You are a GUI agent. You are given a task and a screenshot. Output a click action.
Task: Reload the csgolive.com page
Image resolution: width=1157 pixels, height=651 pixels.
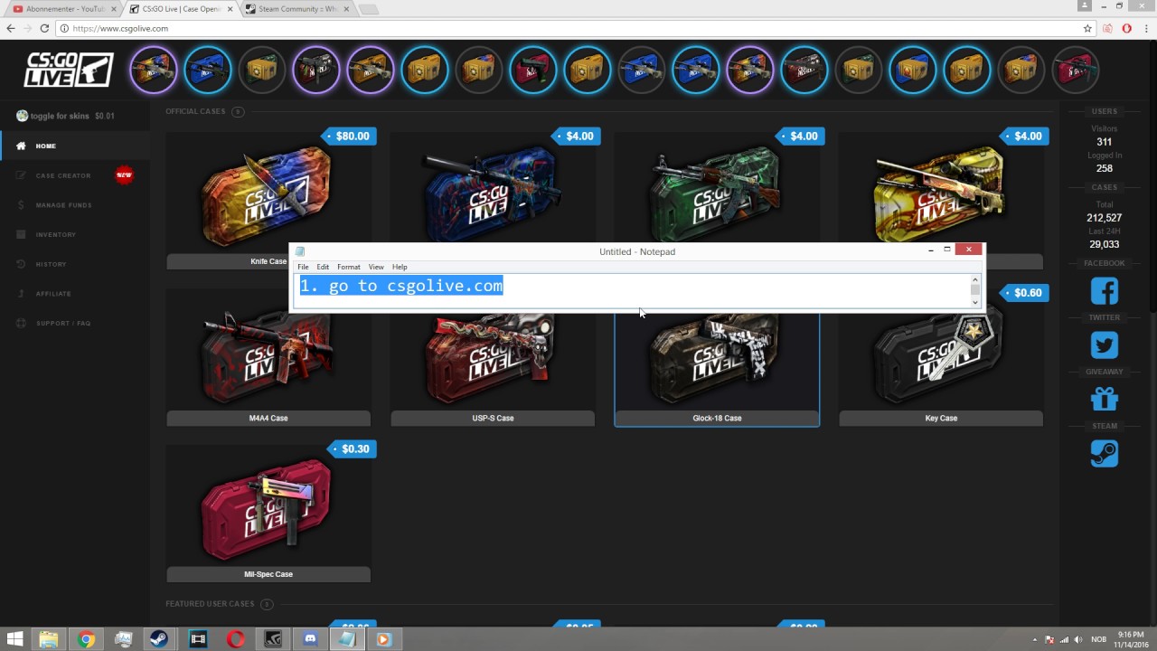point(44,28)
